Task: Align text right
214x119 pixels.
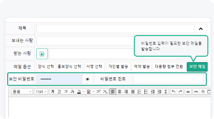Action: point(126,91)
